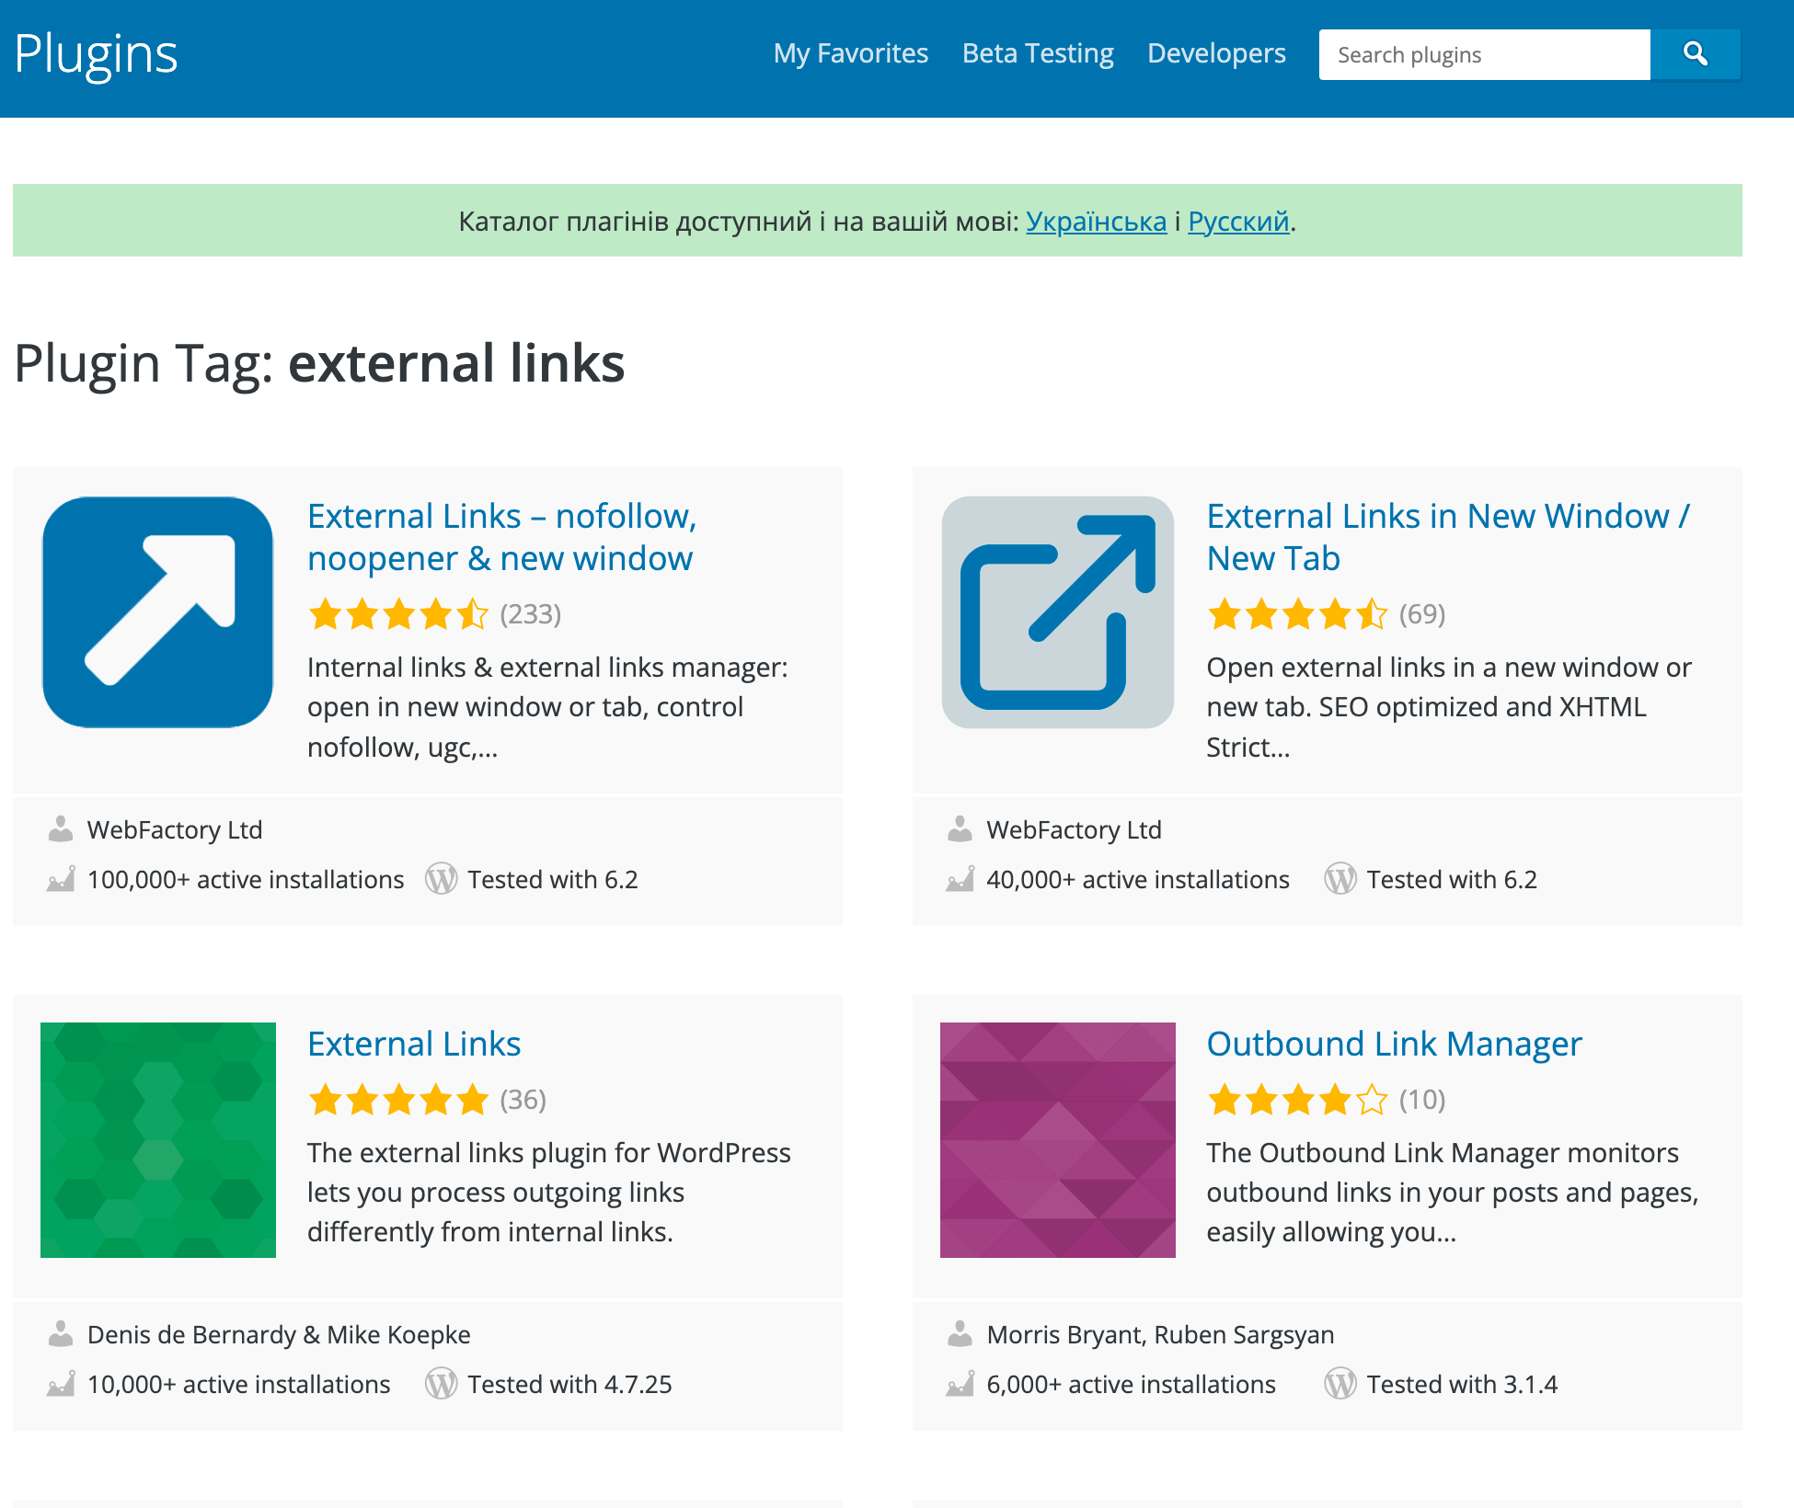Open External Links – nofollow, noopener plugin
This screenshot has width=1794, height=1508.
[x=501, y=537]
